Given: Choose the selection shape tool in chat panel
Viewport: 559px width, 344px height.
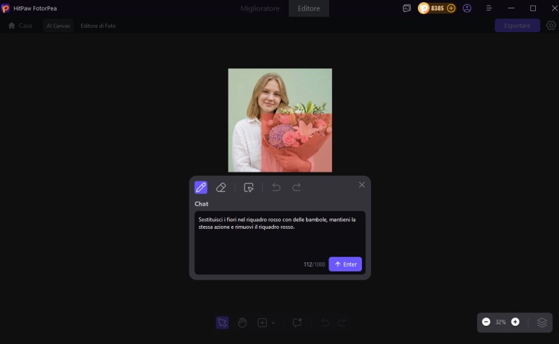Looking at the screenshot, I should (248, 187).
